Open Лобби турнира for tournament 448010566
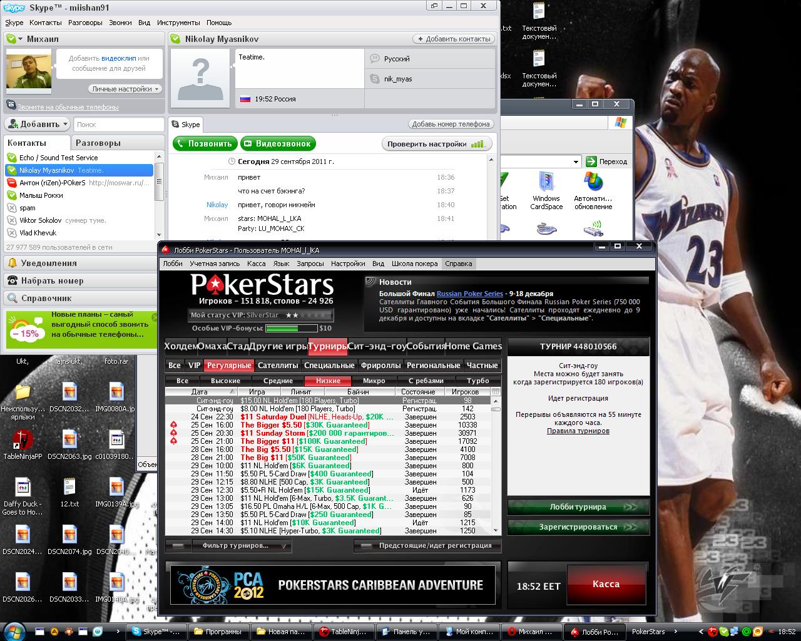The height and width of the screenshot is (641, 801). [578, 507]
